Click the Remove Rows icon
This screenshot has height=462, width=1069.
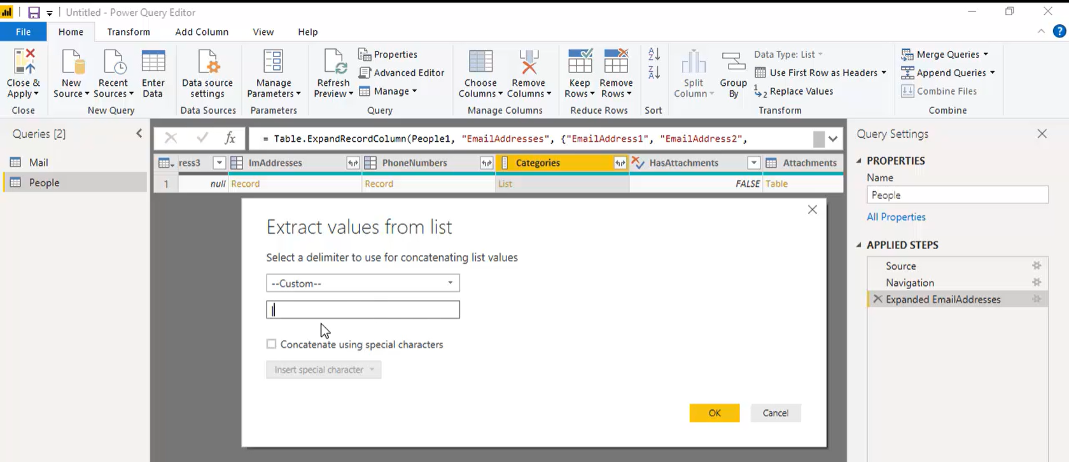[x=616, y=62]
